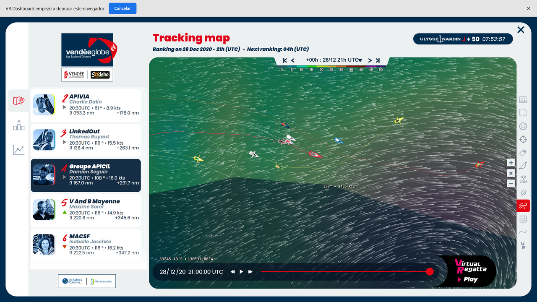Close the tracking map panel
Screen dimensions: 537x302
point(521,30)
